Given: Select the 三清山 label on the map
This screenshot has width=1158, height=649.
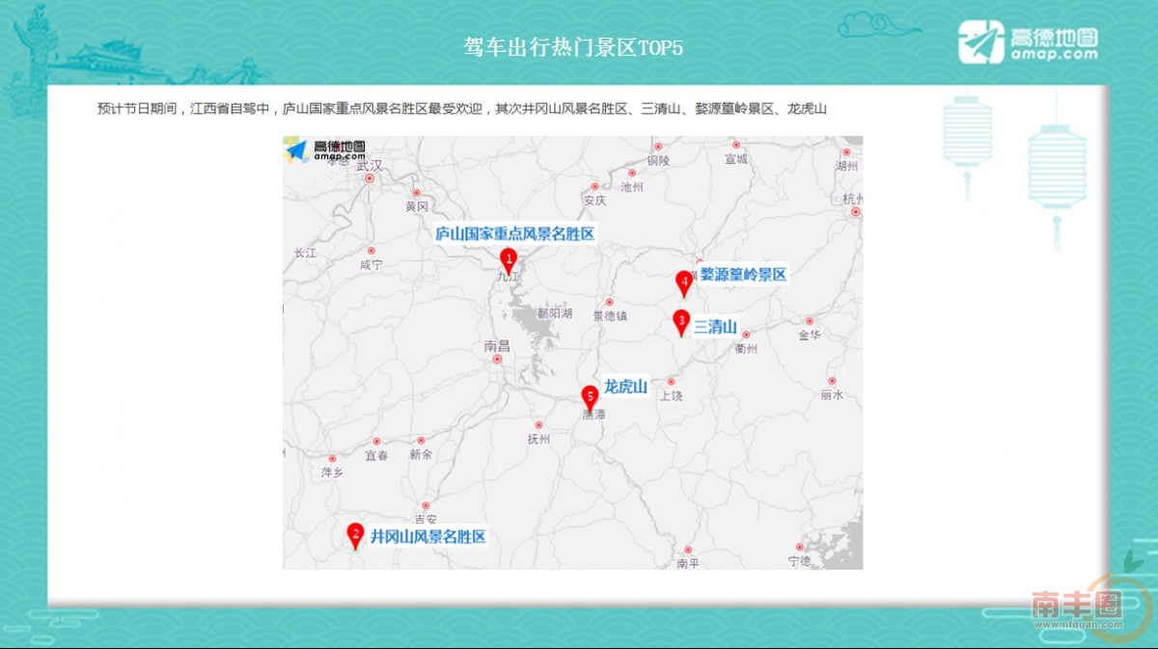Looking at the screenshot, I should coord(715,326).
